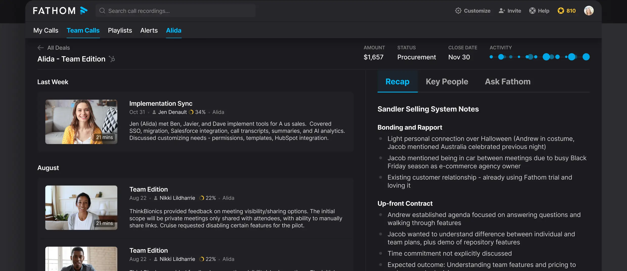This screenshot has height=271, width=627.
Task: Select the Recap tab
Action: click(397, 82)
